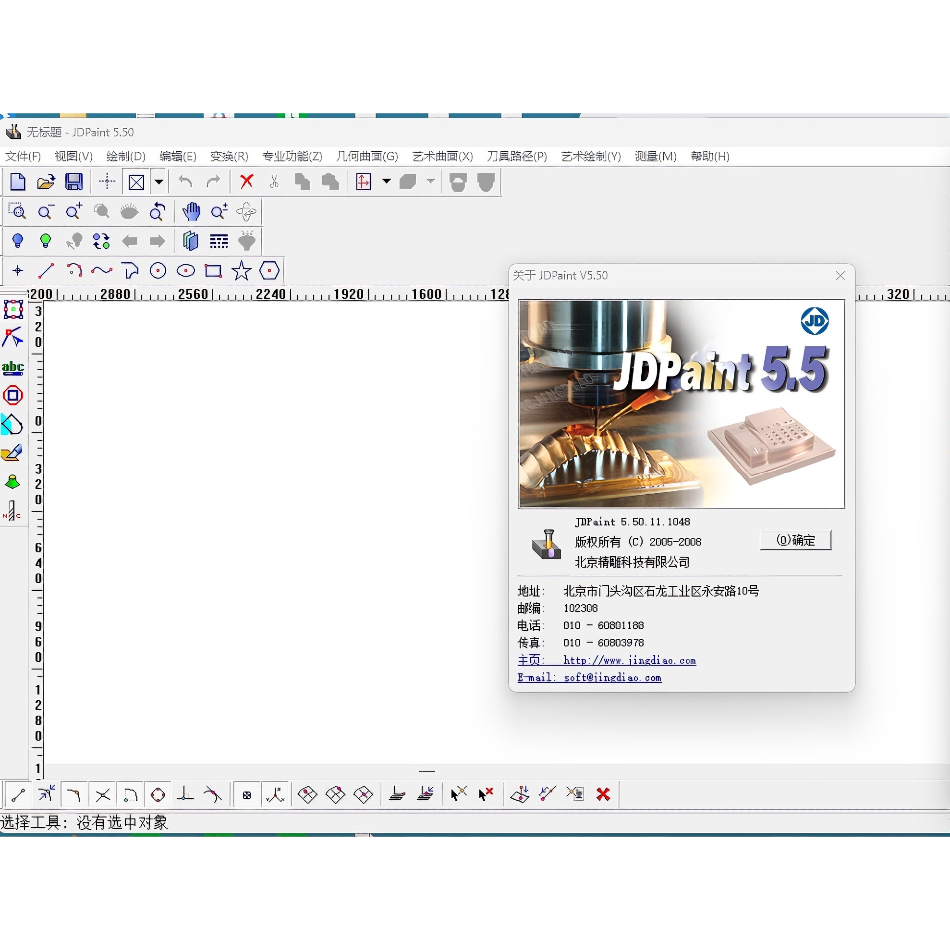Click the soft@jingdiao.com email link
The height and width of the screenshot is (950, 950).
point(612,678)
